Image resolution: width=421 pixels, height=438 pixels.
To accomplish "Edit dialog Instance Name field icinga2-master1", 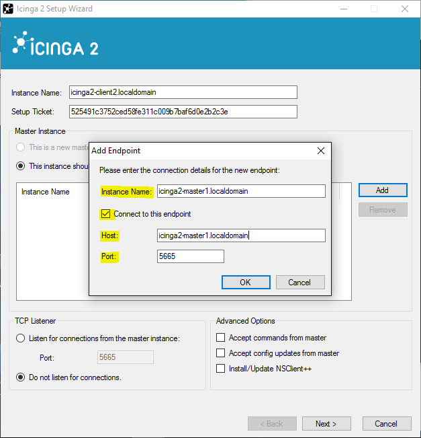I will tap(241, 191).
